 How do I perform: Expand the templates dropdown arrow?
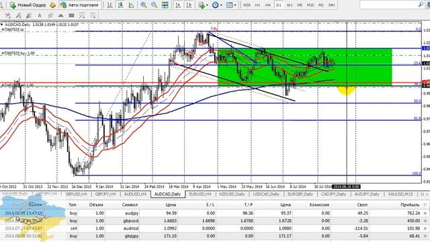235,5
